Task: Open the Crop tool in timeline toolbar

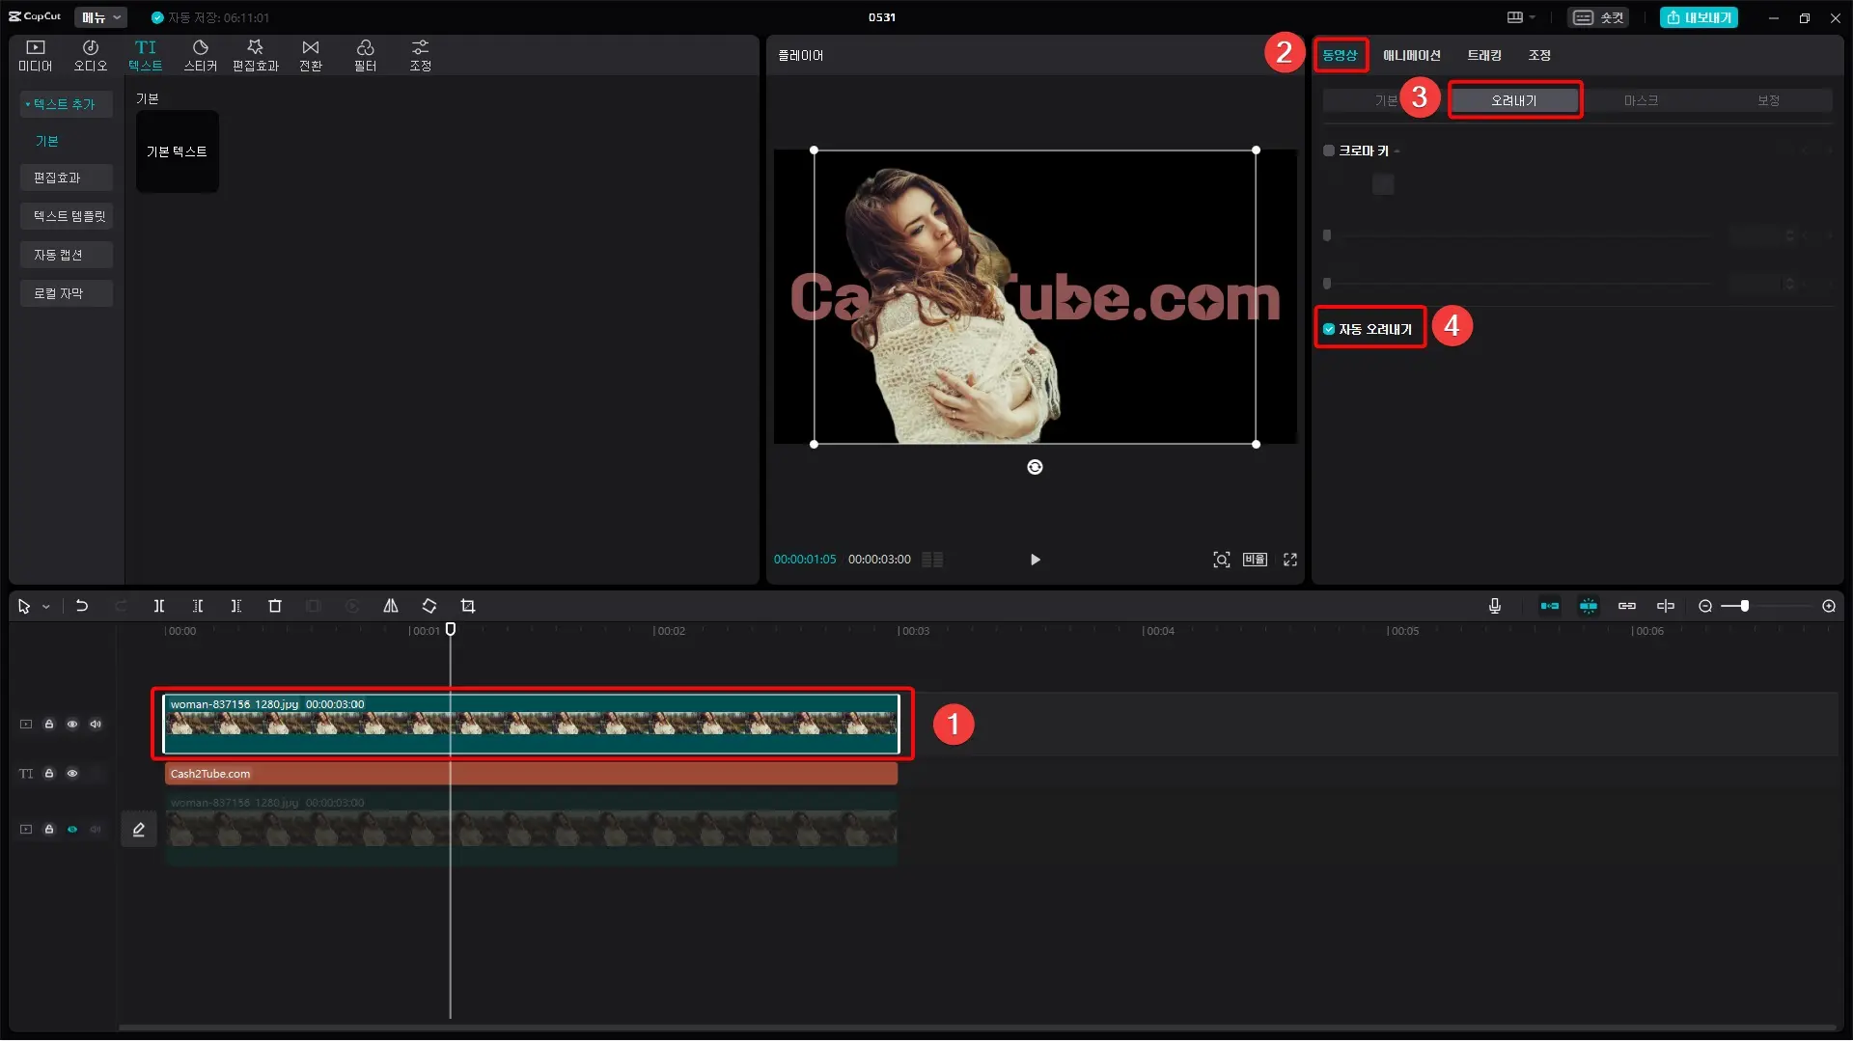Action: point(468,606)
